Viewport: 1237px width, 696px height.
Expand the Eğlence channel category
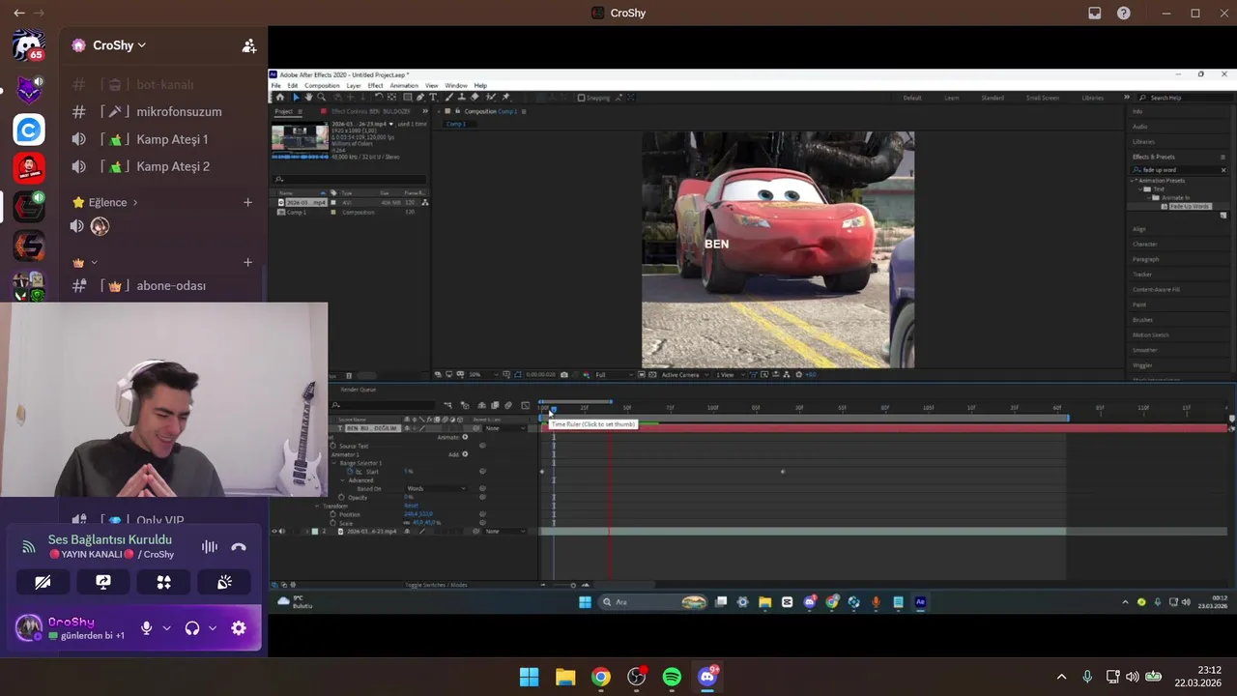tap(107, 202)
